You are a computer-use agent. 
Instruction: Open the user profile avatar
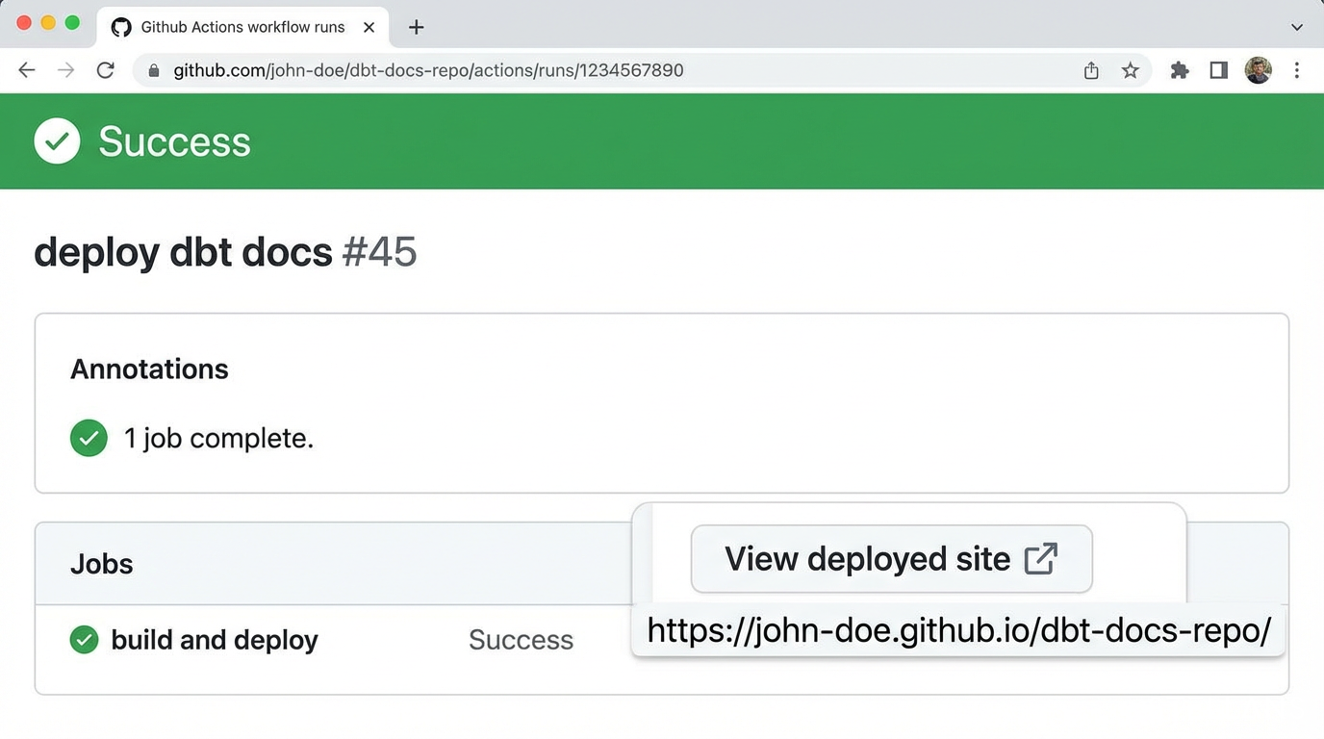(1258, 70)
